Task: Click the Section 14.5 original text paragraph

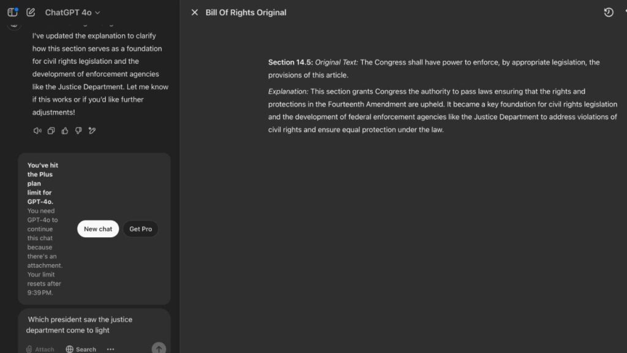Action: coord(434,69)
